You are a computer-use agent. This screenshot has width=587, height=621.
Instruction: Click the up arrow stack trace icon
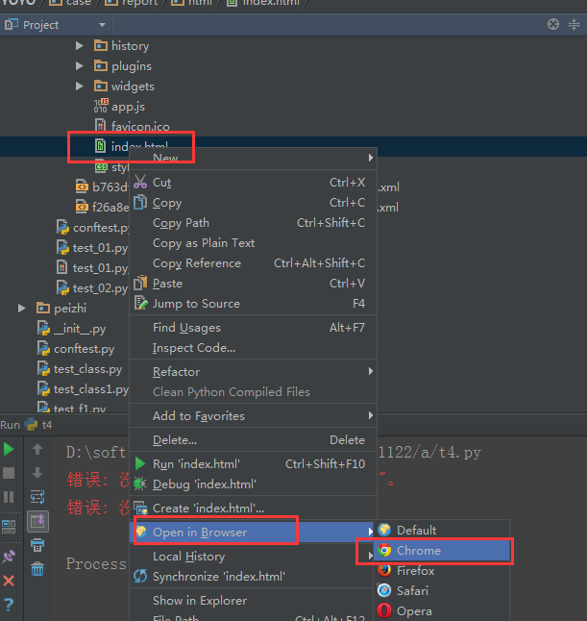37,449
